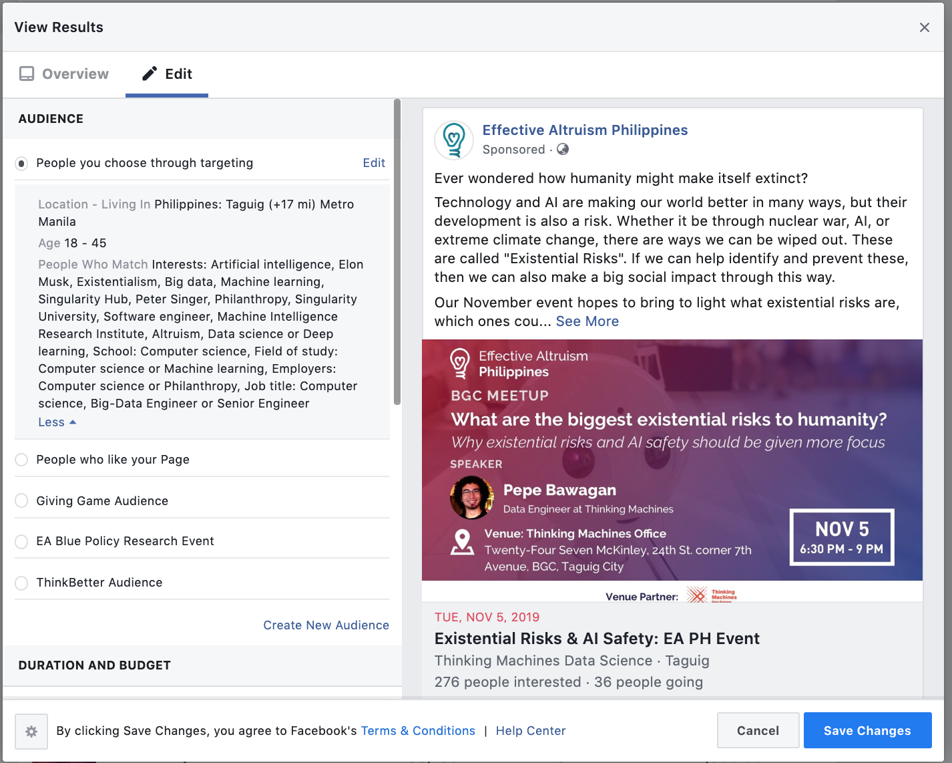Select the Edit tab

pyautogui.click(x=167, y=74)
